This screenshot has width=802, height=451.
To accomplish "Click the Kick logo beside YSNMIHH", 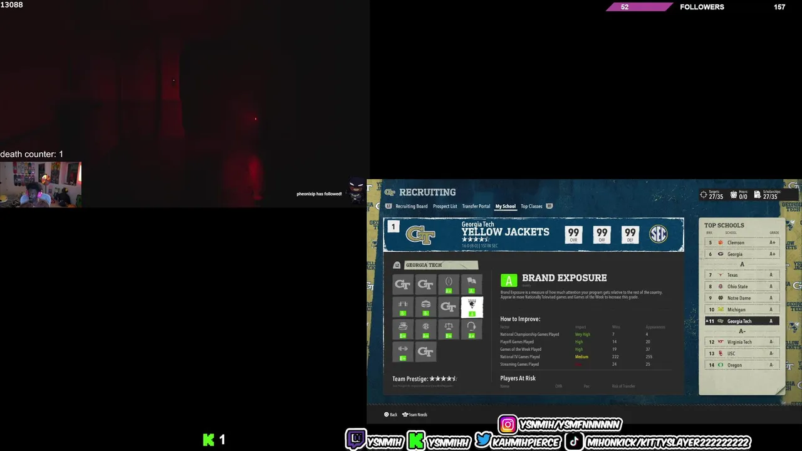I will click(x=416, y=440).
